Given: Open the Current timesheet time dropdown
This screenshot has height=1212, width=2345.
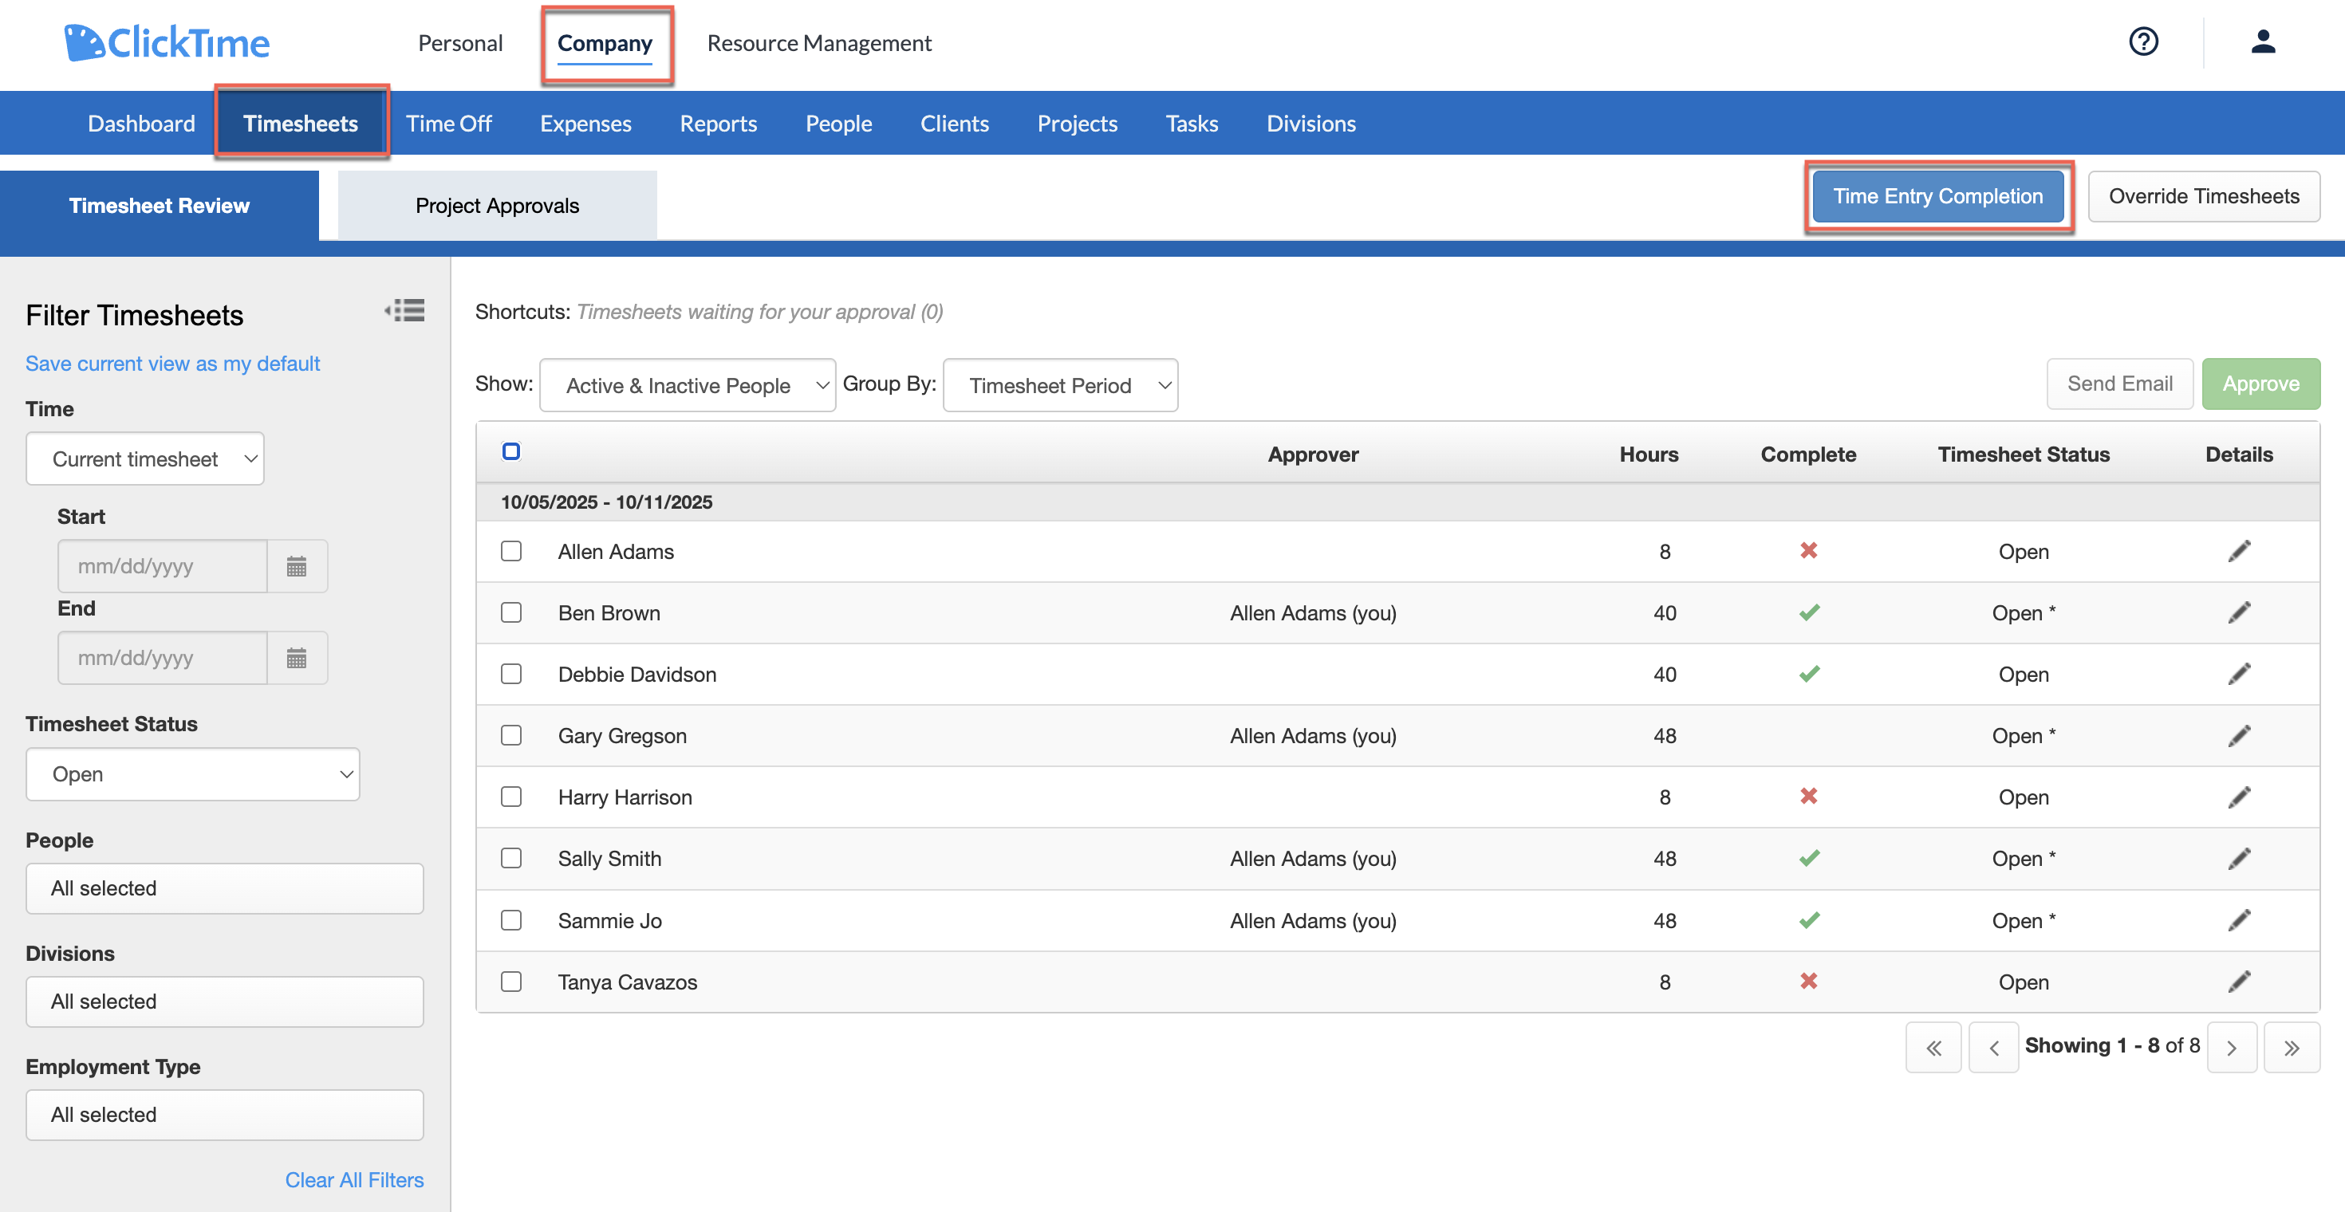Looking at the screenshot, I should [144, 458].
